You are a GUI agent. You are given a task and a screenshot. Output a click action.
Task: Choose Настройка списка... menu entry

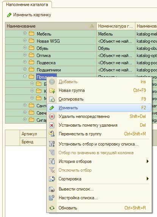point(99,198)
